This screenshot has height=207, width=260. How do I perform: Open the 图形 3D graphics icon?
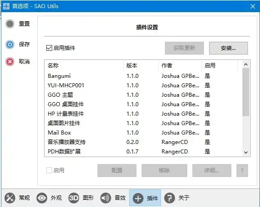(x=74, y=198)
